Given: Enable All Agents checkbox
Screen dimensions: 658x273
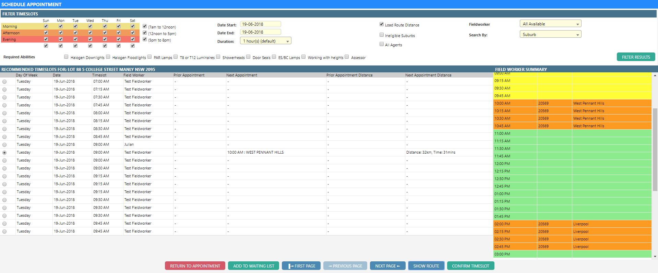Looking at the screenshot, I should (382, 44).
